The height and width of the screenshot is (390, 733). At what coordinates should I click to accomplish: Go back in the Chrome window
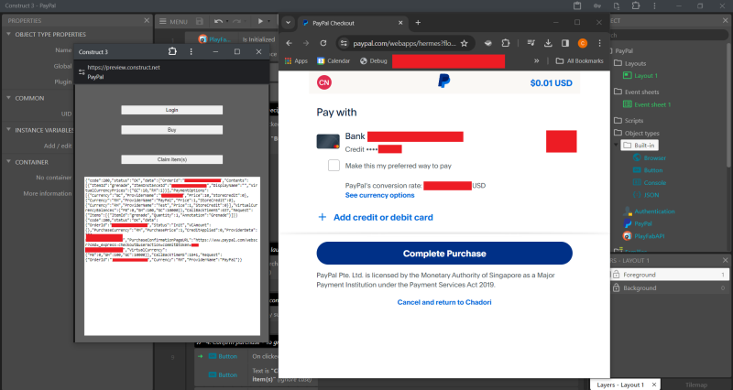point(289,43)
